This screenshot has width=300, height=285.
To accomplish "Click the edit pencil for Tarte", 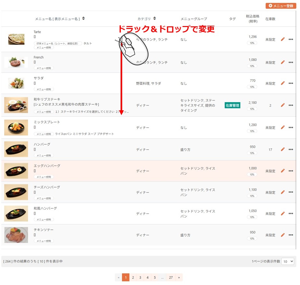I will [282, 39].
